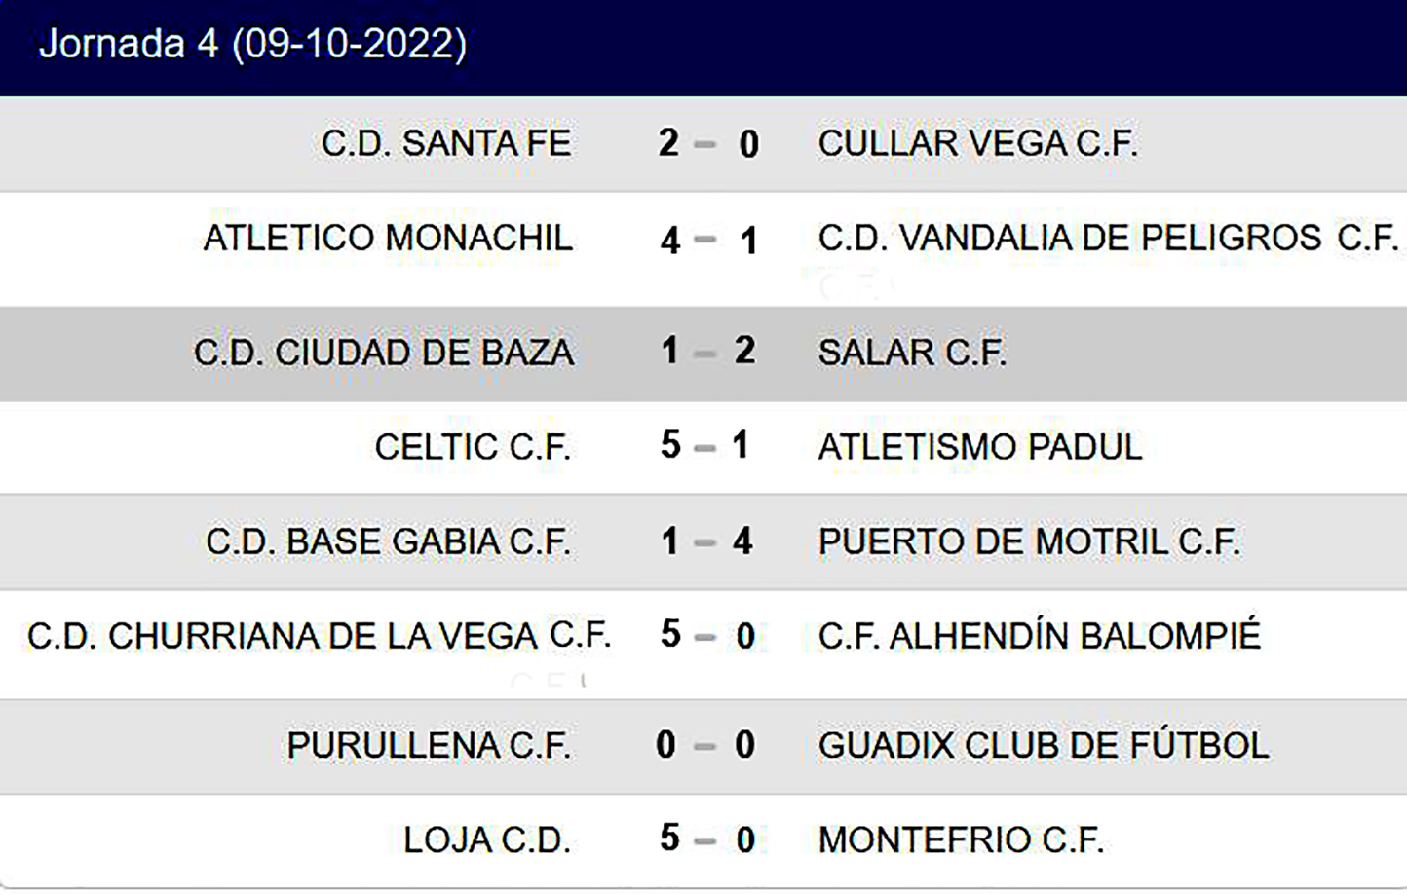Open the CELTIC C.F. team link

coord(473,447)
